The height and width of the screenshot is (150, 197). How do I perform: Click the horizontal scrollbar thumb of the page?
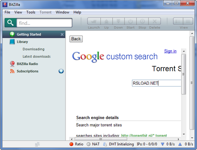(x=101, y=139)
